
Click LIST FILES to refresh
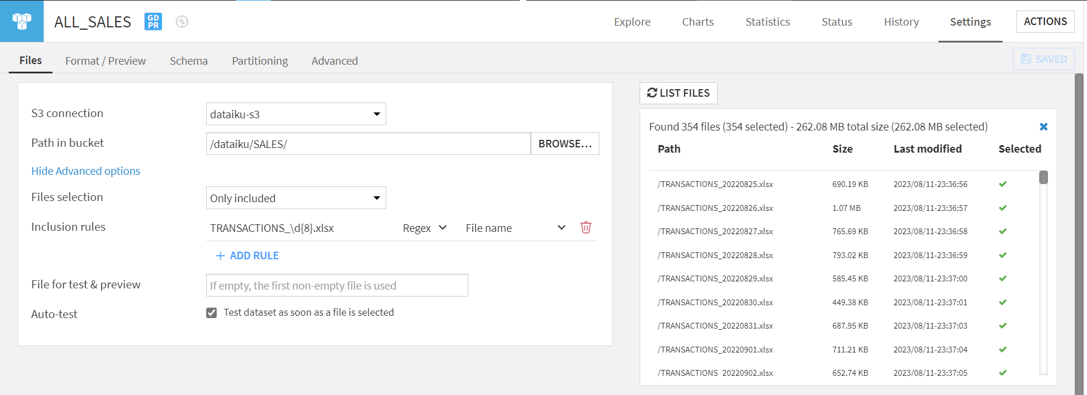click(x=679, y=93)
